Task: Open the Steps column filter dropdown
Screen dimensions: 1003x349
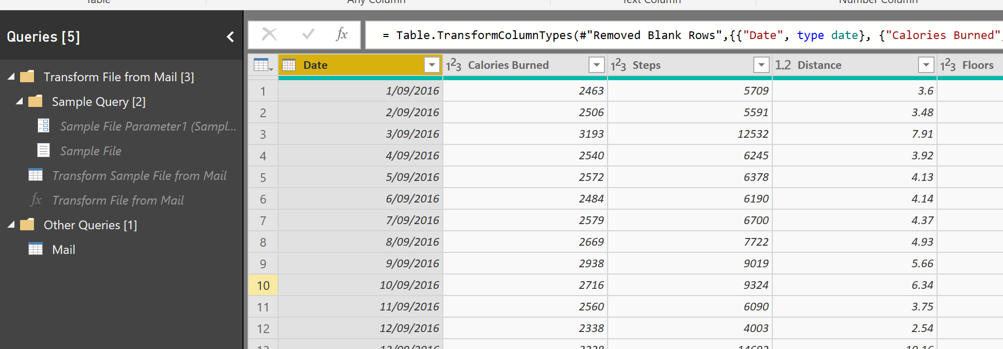Action: [762, 65]
